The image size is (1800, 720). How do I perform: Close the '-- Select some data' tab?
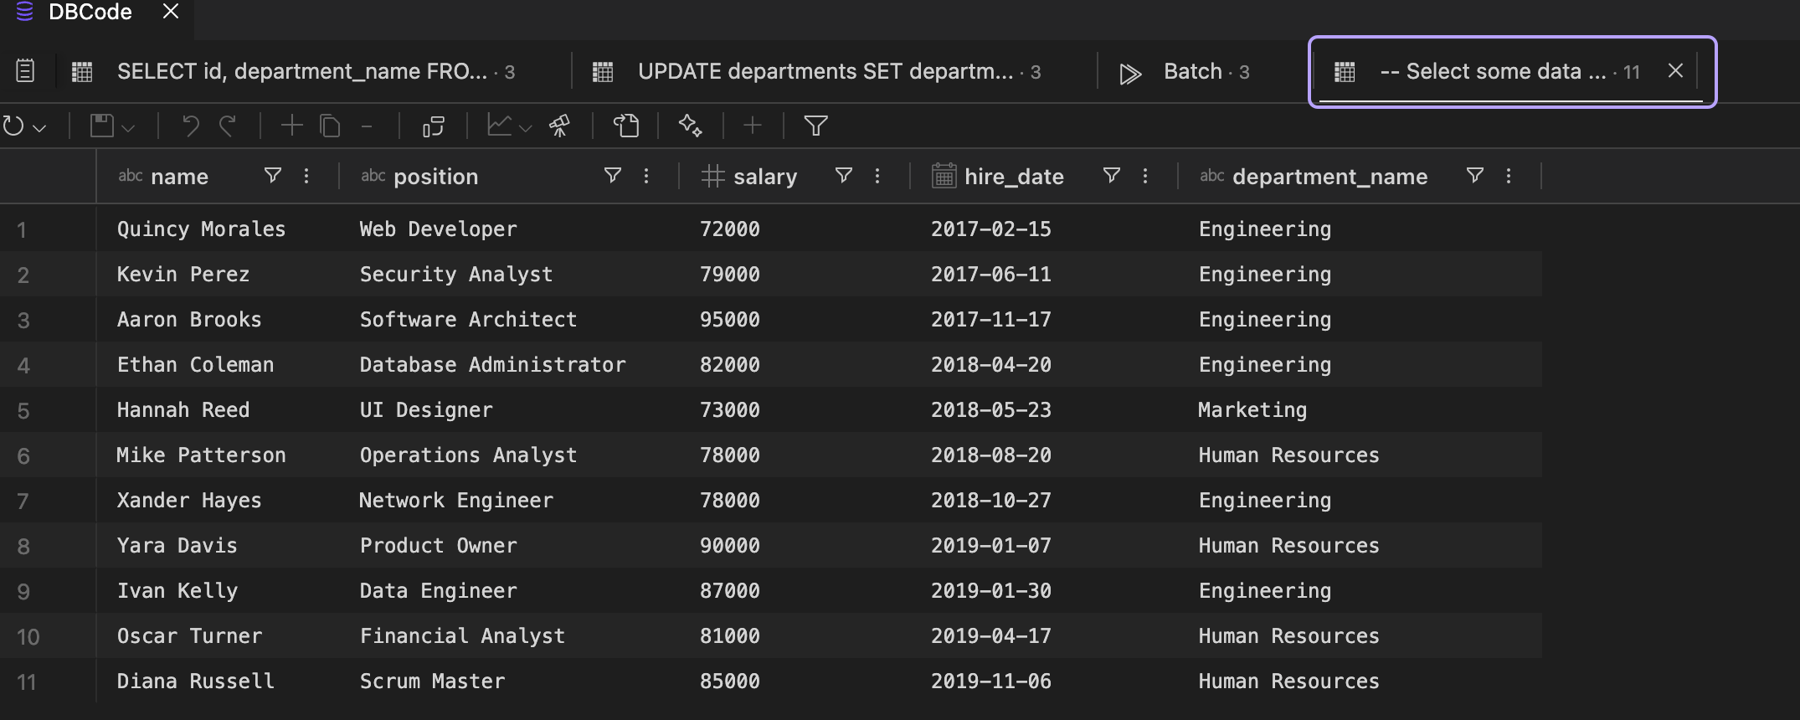[x=1675, y=71]
